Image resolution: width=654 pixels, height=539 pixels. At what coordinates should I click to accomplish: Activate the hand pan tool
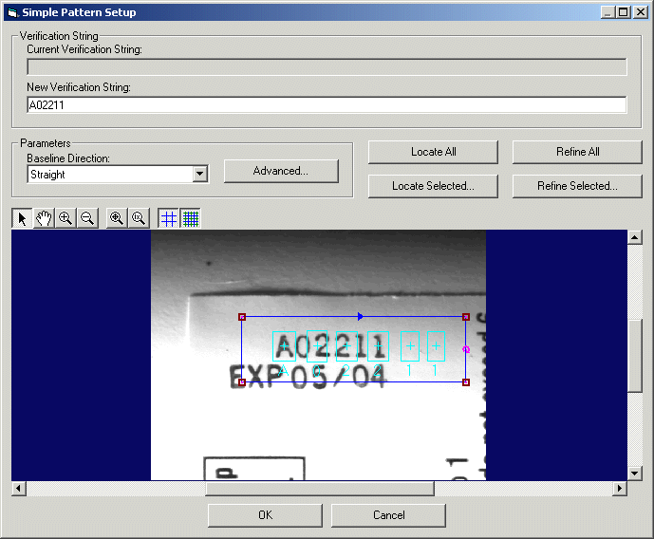click(44, 218)
